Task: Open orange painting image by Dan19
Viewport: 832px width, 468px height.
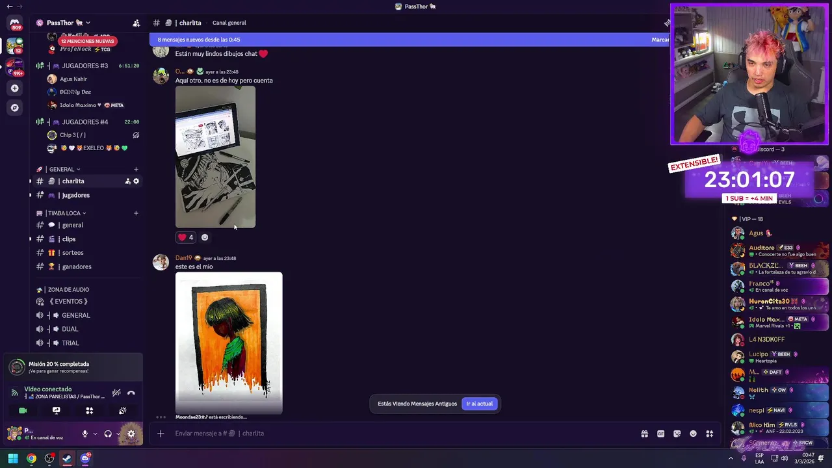Action: tap(229, 343)
